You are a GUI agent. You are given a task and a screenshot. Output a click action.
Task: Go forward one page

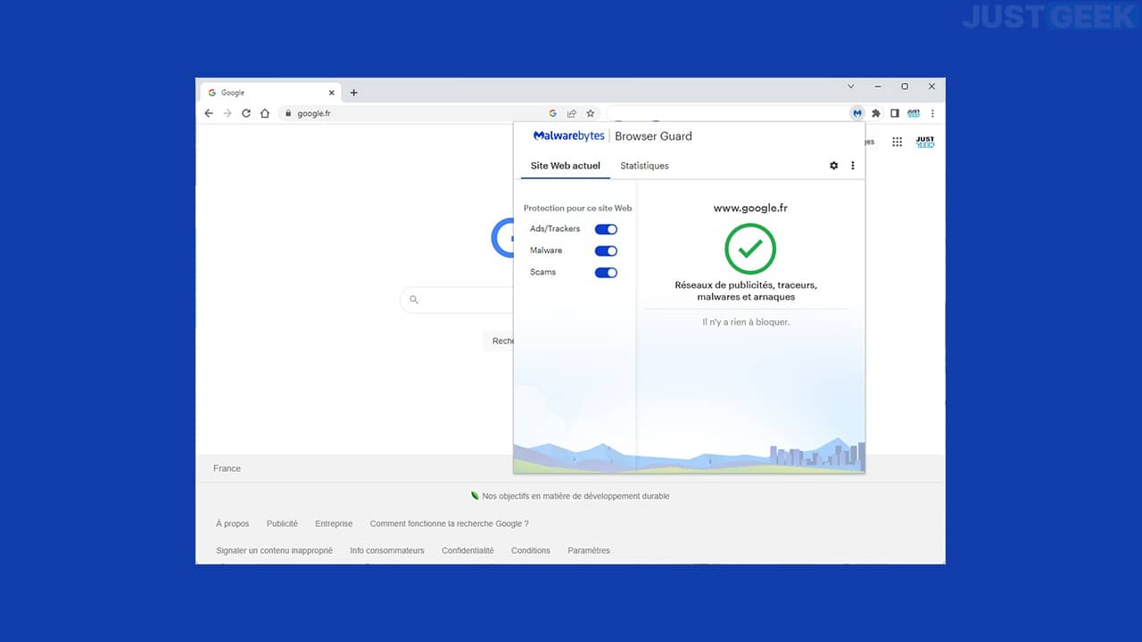point(228,113)
